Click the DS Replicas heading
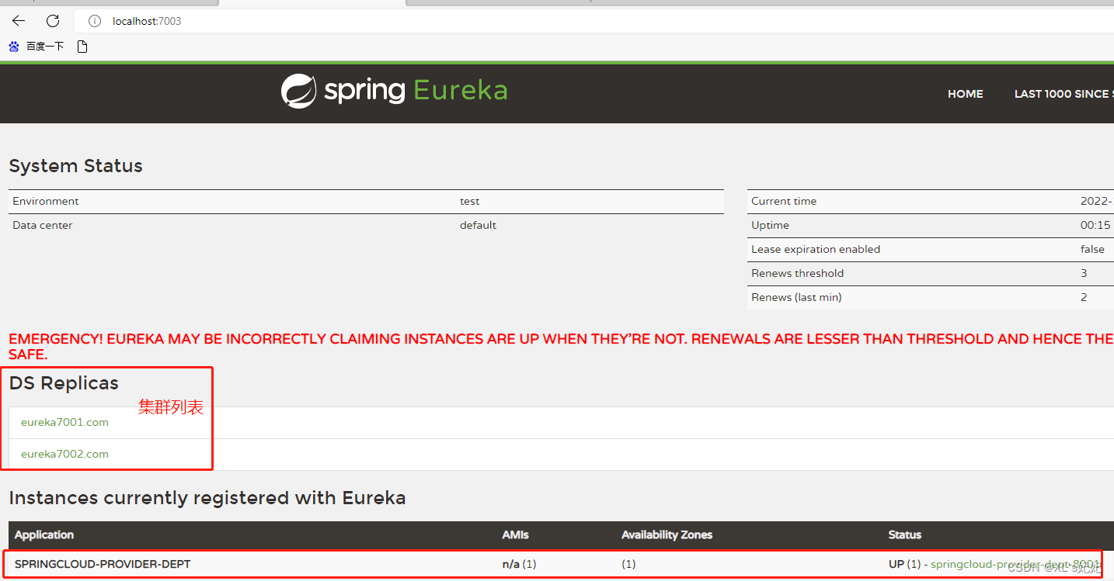 (x=64, y=383)
